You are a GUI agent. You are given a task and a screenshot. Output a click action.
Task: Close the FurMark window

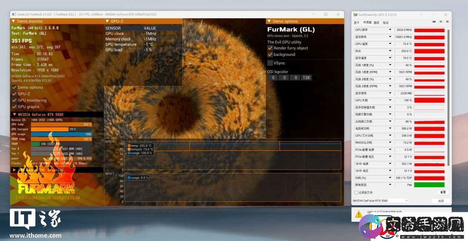[x=338, y=14]
